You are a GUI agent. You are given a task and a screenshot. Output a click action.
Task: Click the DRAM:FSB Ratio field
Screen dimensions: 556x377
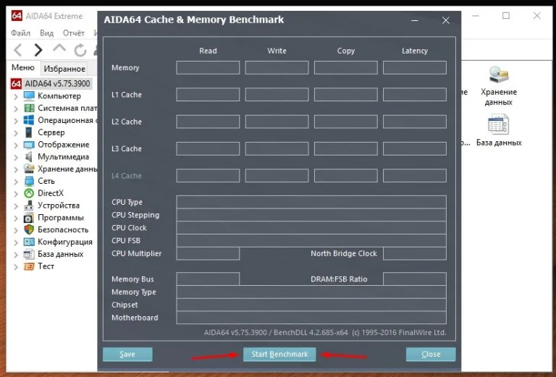(415, 279)
